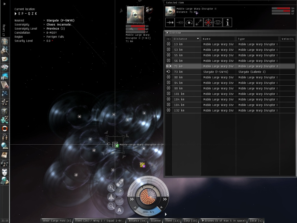Click the orange capacitor gauge in the HUD
This screenshot has height=223, width=297.
pos(148,197)
